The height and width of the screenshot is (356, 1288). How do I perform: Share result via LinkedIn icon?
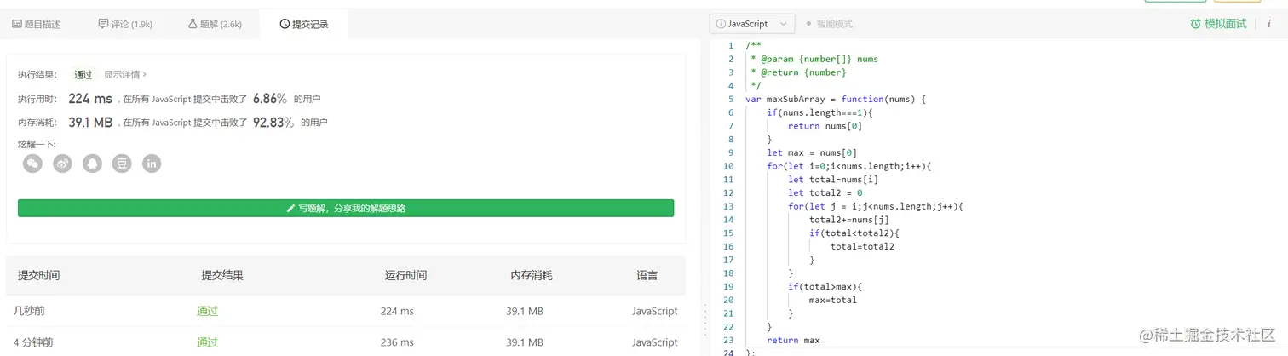(152, 164)
